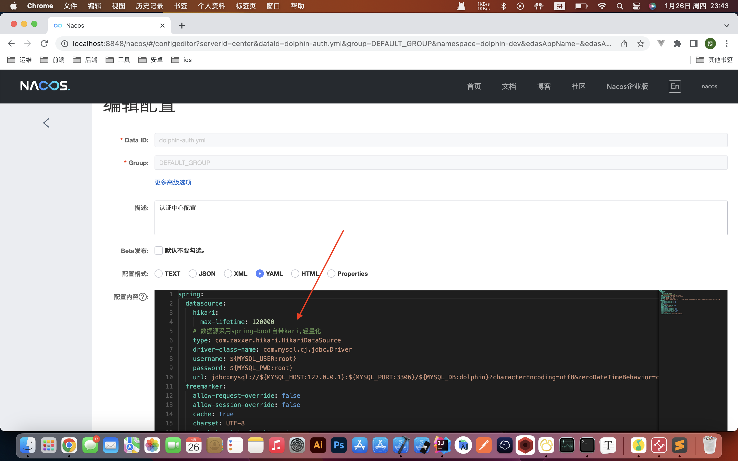Select the JSON format radio button
738x461 pixels.
tap(192, 274)
